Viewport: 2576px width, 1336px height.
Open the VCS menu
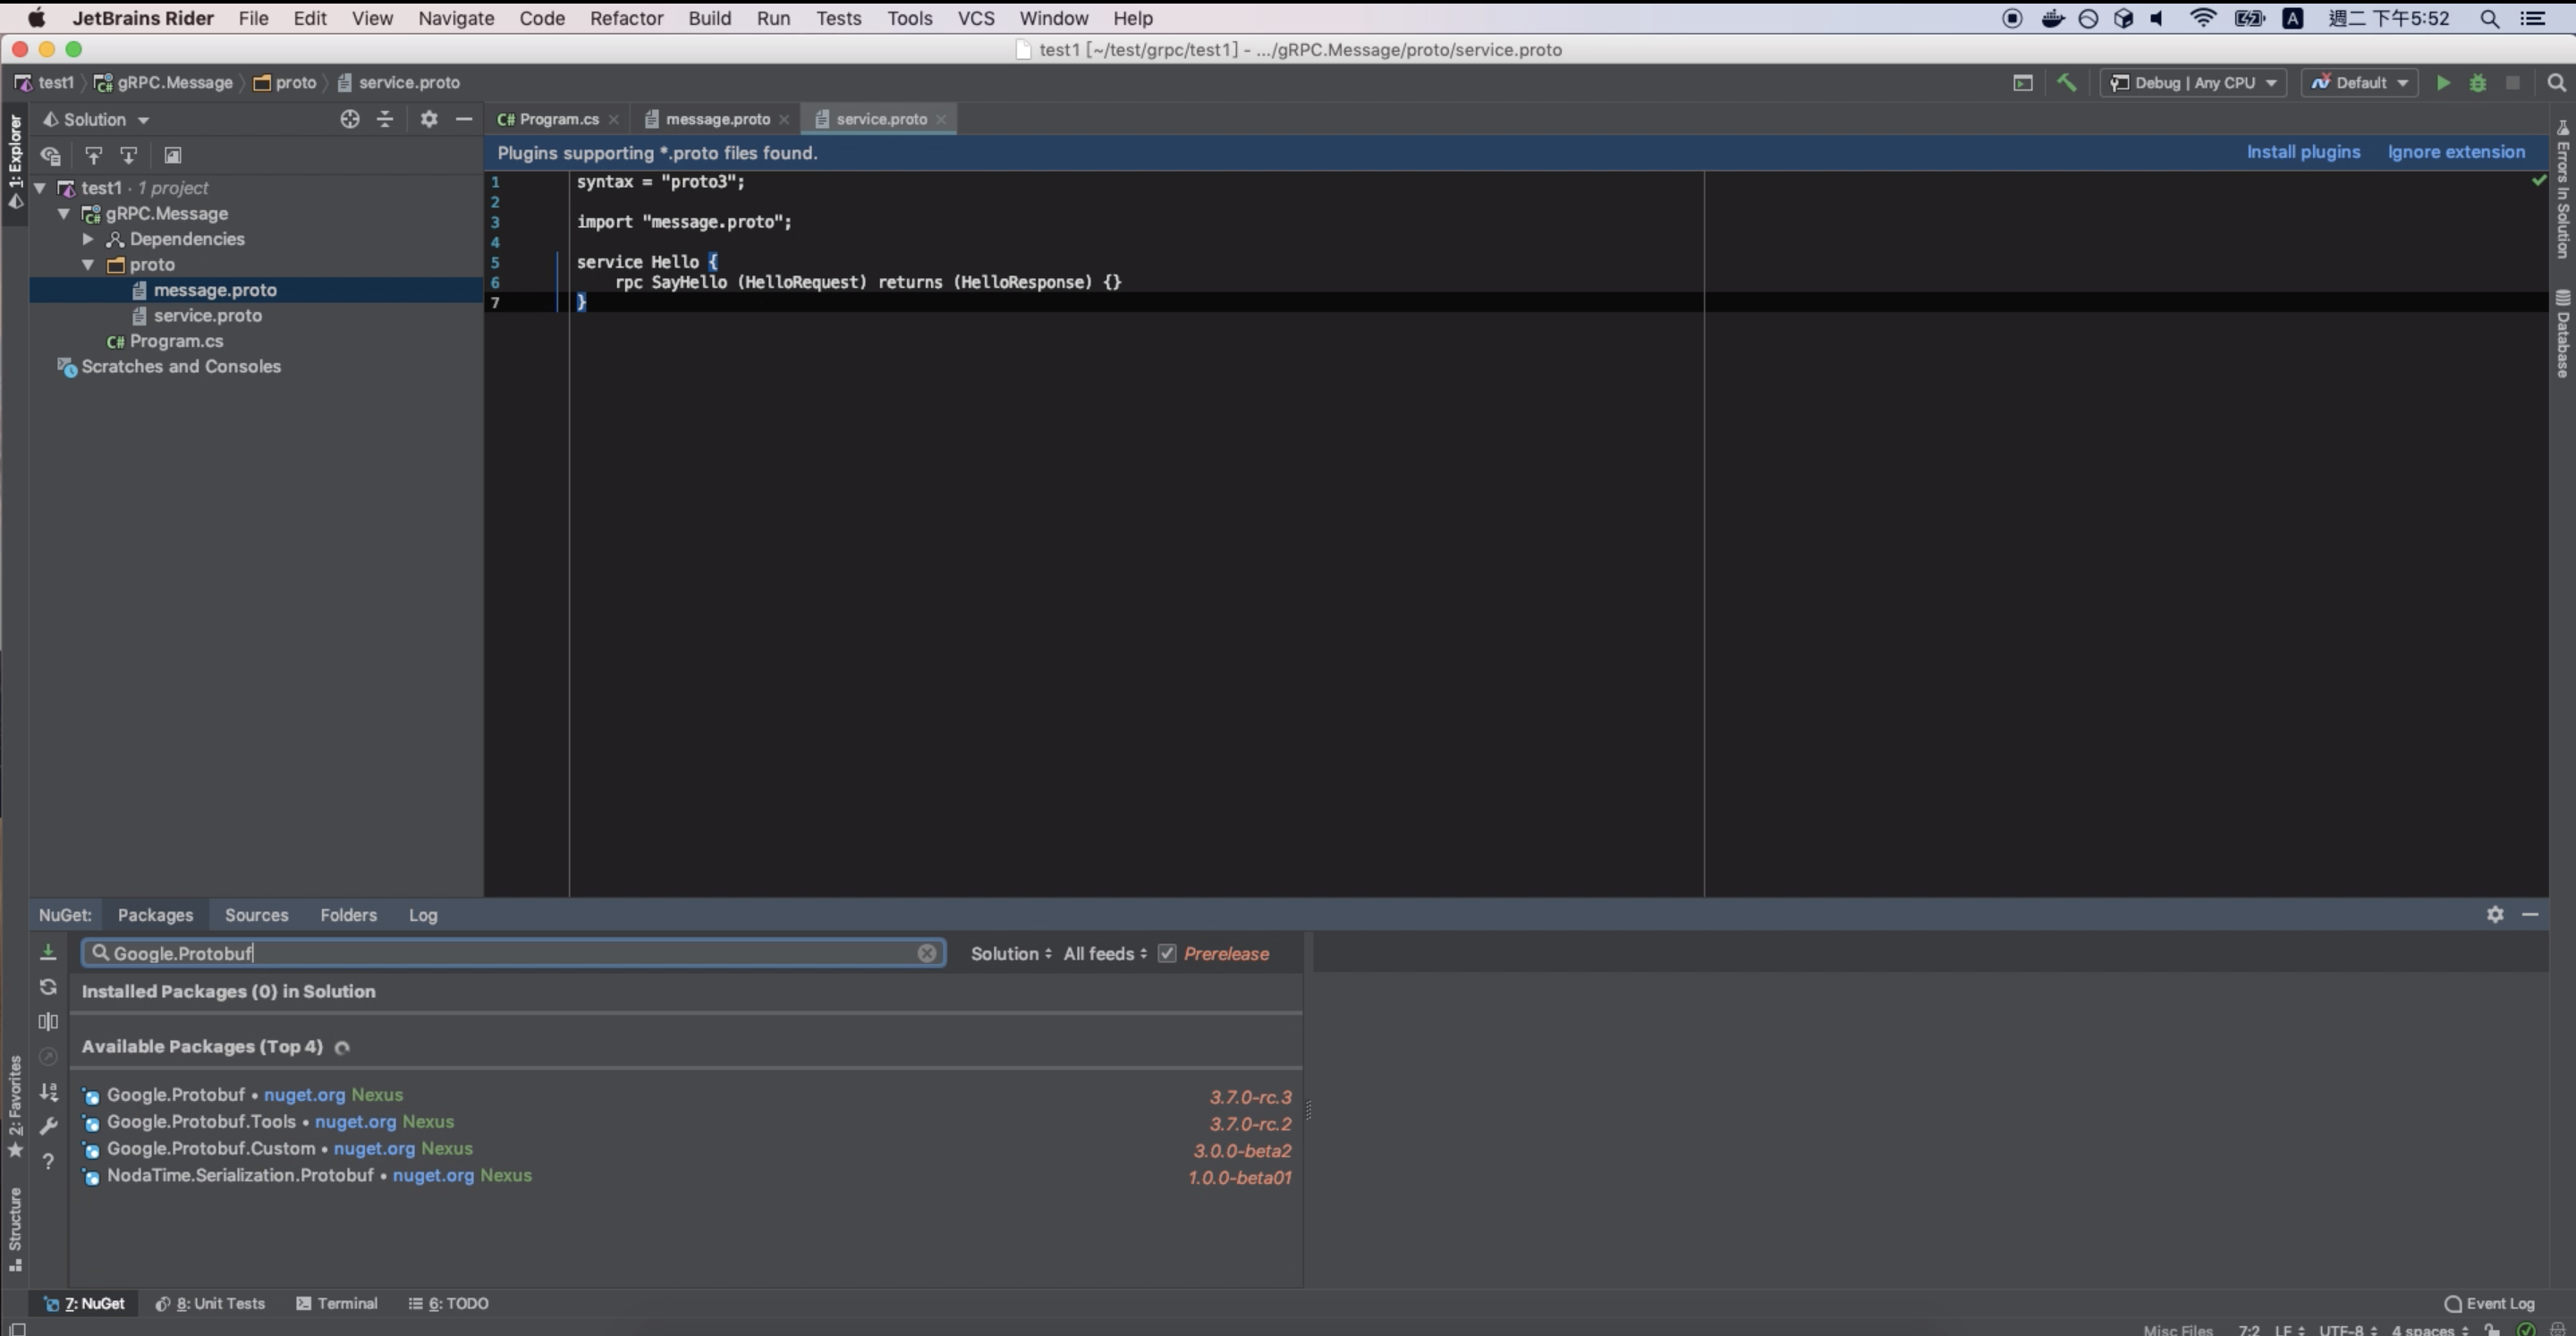pos(975,18)
